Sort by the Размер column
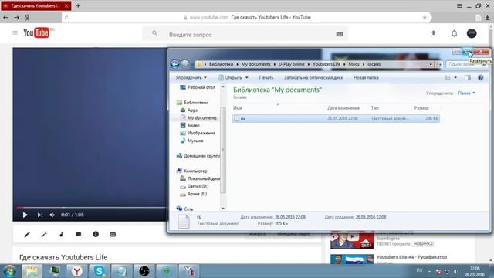This screenshot has height=278, width=494. (421, 108)
